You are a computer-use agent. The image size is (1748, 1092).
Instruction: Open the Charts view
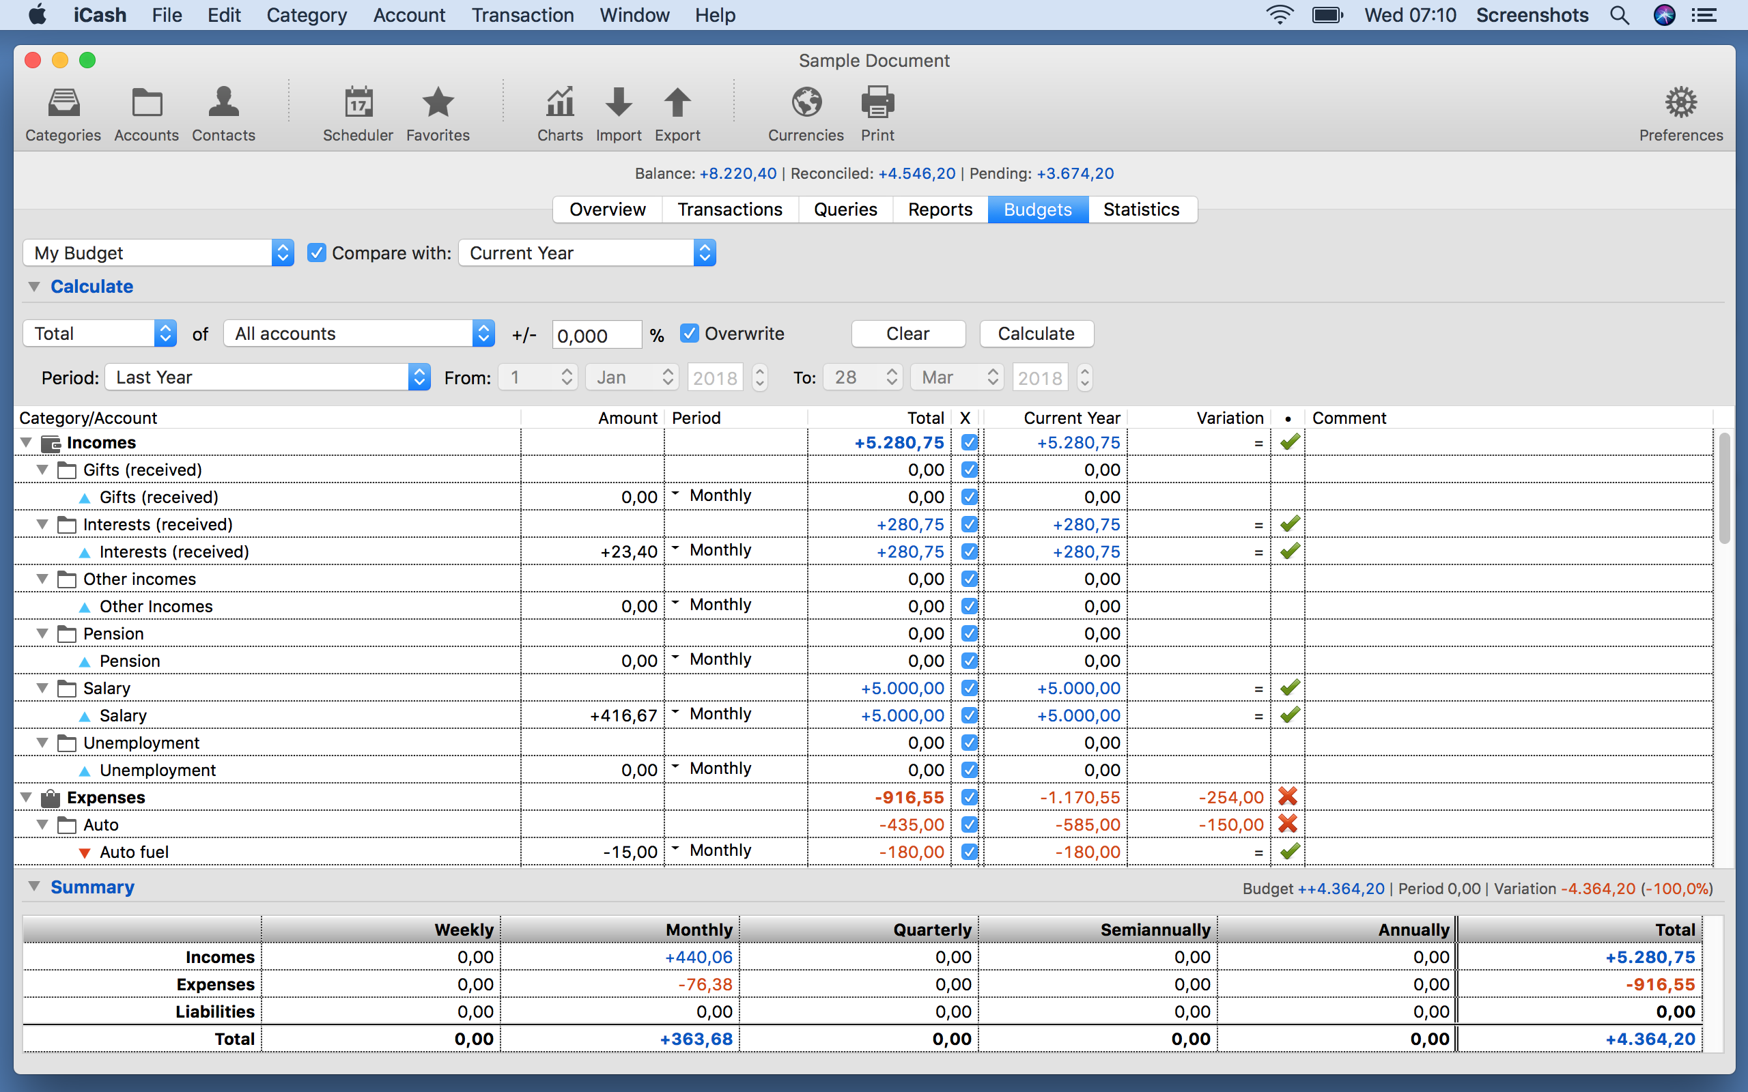click(559, 112)
